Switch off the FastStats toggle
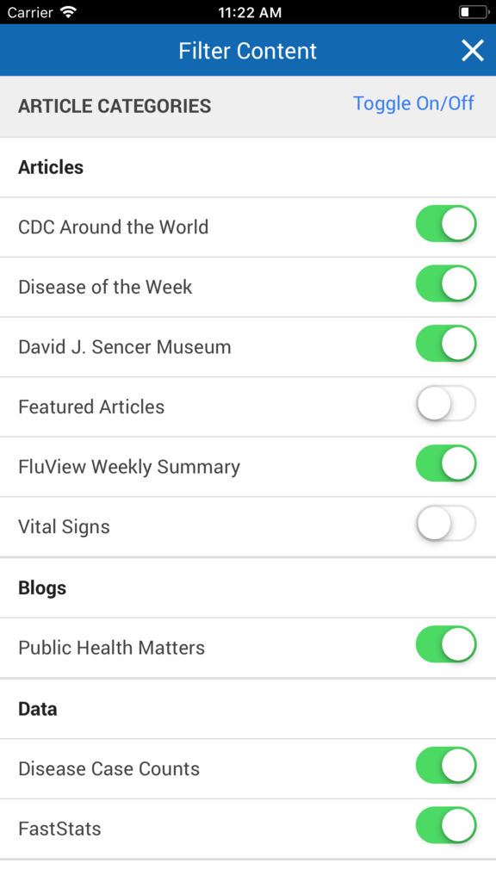The width and height of the screenshot is (496, 882). pos(446,826)
